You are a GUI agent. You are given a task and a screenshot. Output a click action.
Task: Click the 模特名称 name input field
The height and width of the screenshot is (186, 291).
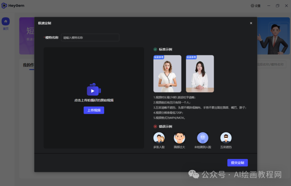pyautogui.click(x=90, y=37)
